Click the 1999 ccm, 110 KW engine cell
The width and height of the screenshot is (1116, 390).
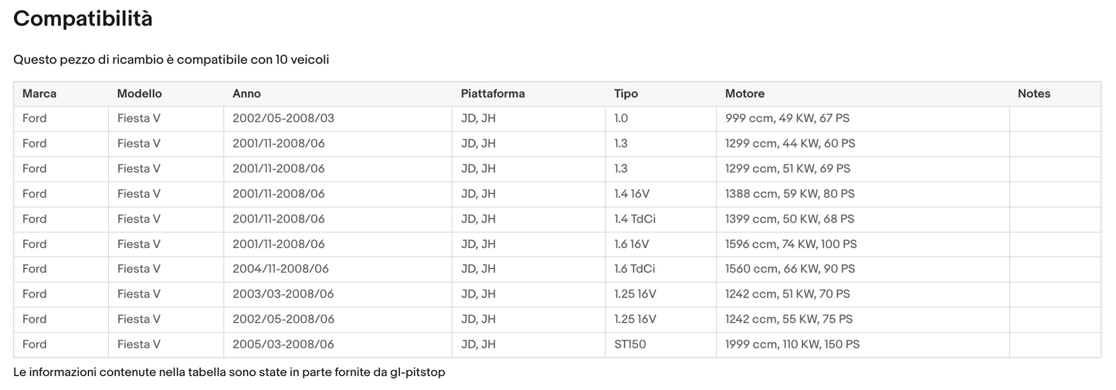792,344
